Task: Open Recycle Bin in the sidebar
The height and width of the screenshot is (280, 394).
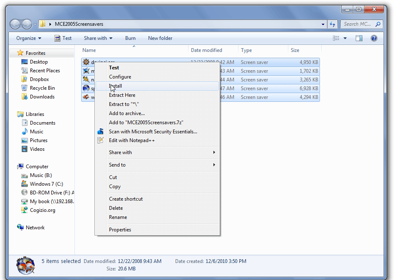Action: [x=42, y=88]
